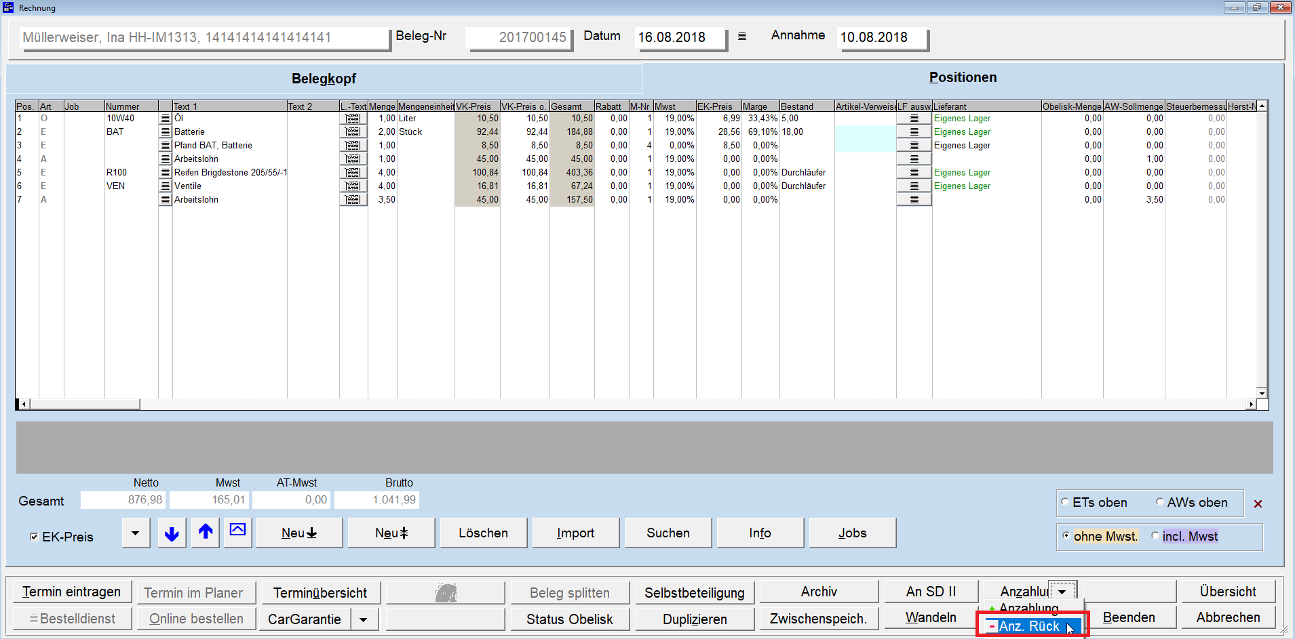Click the blue move-down arrow button

coord(172,533)
